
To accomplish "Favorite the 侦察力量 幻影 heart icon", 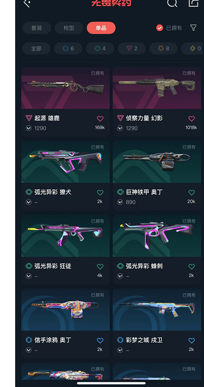I will [191, 119].
